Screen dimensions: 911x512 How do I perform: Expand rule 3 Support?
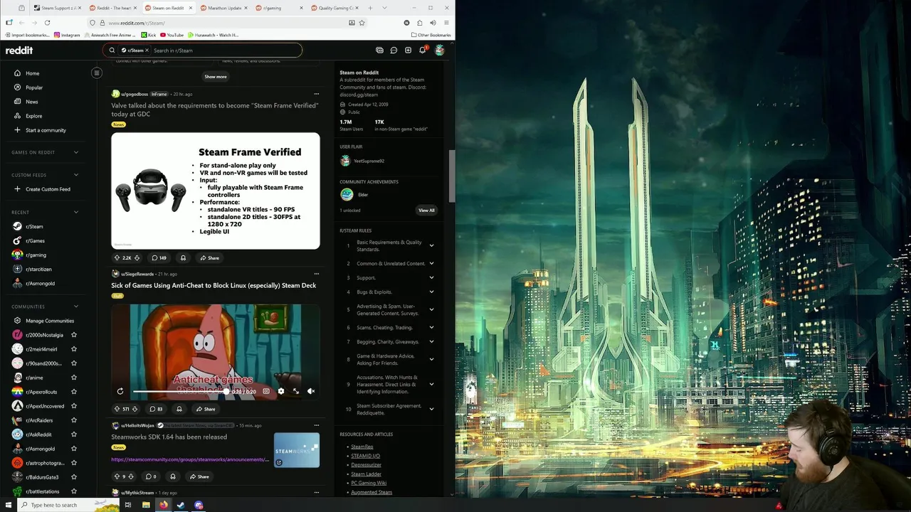(431, 277)
